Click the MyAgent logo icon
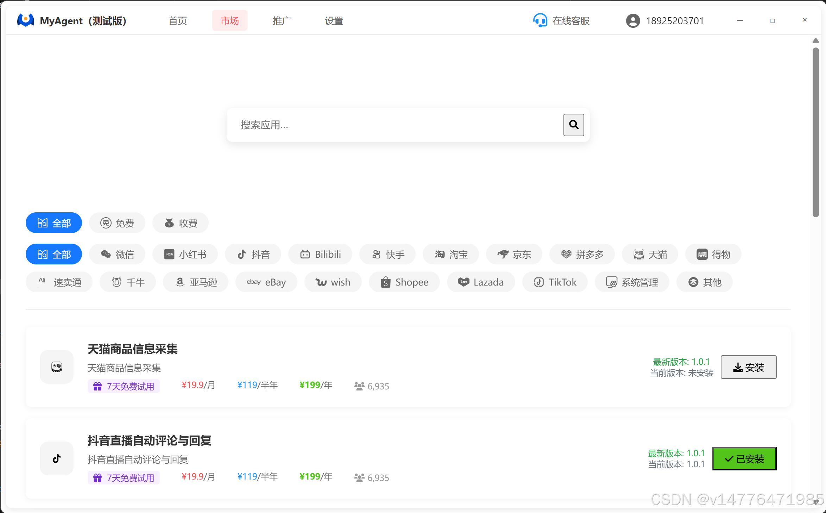826x513 pixels. pyautogui.click(x=26, y=20)
